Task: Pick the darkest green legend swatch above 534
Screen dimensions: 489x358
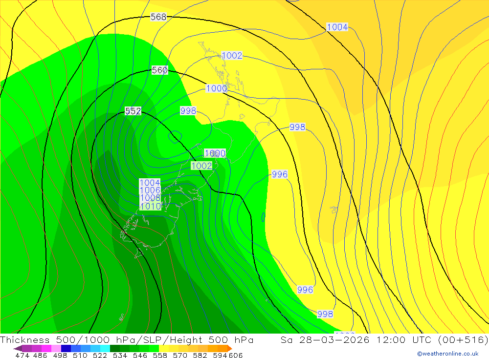Action: 115,348
